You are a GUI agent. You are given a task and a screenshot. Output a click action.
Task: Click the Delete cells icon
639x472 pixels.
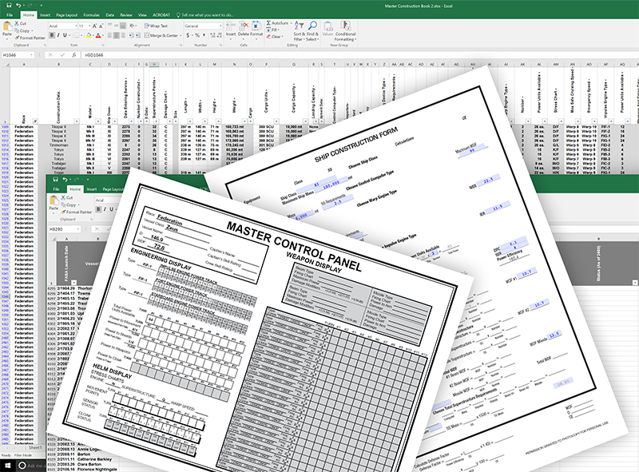(244, 26)
